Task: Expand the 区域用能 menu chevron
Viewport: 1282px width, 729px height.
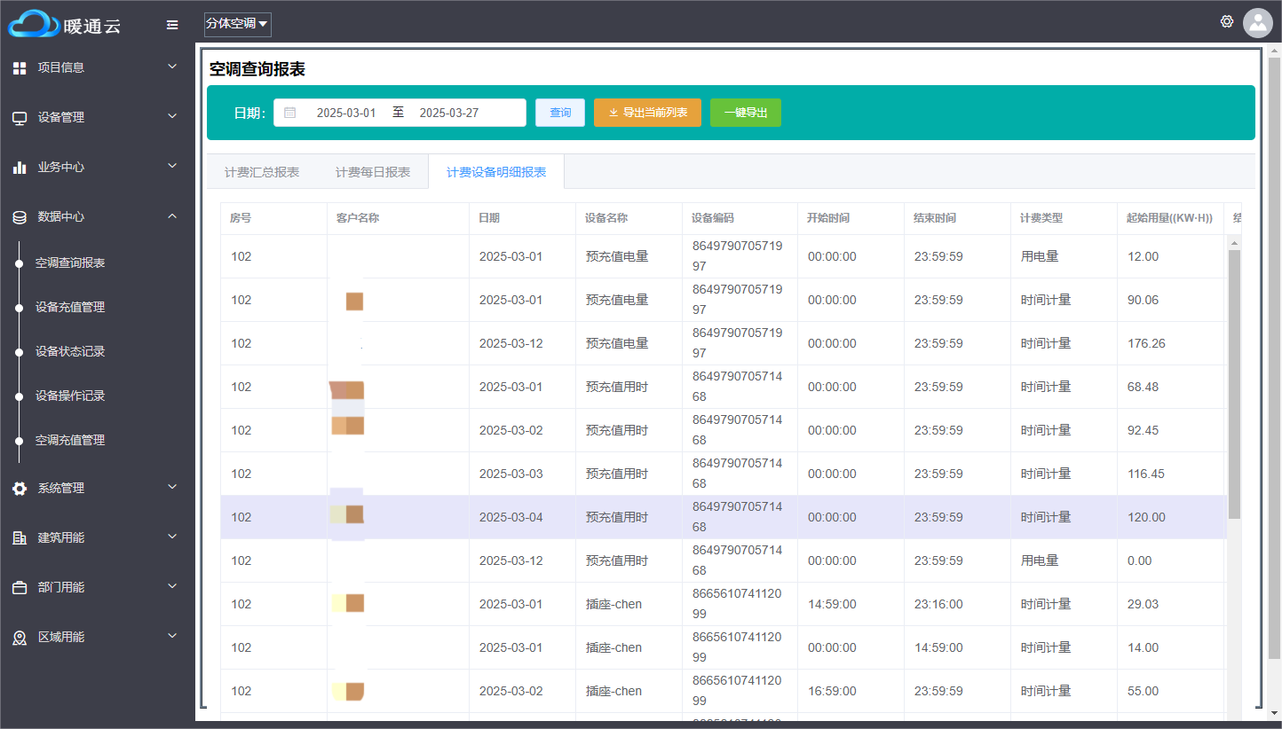Action: pos(172,635)
